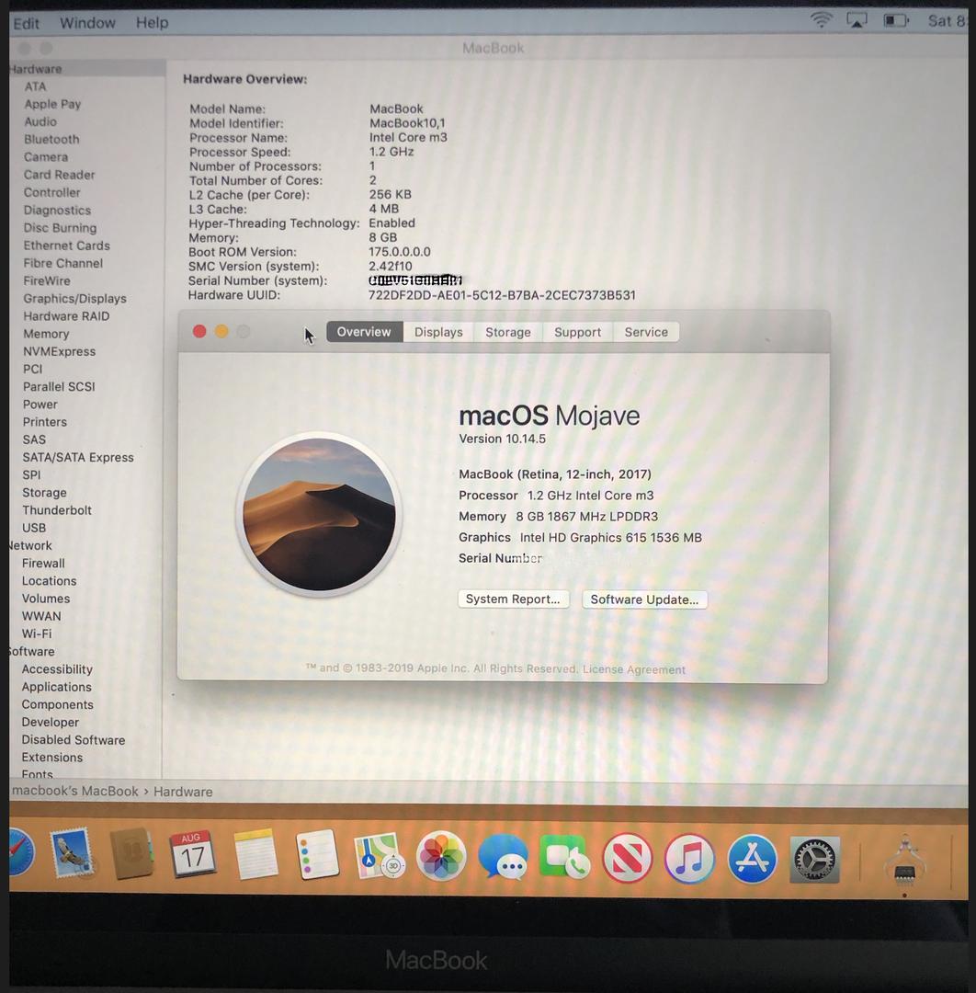This screenshot has width=976, height=993.
Task: Switch to the Displays tab
Action: (x=438, y=332)
